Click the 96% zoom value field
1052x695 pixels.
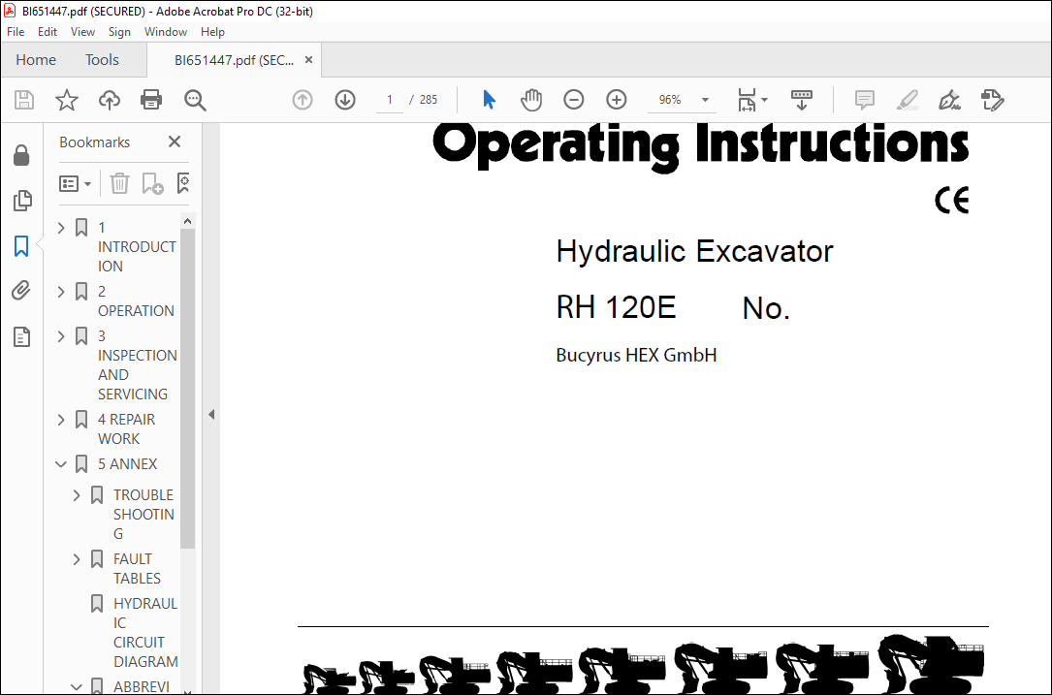[x=670, y=100]
